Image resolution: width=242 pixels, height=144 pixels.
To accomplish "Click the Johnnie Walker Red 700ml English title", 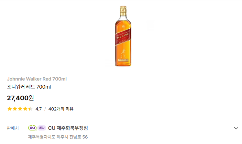I will [37, 79].
